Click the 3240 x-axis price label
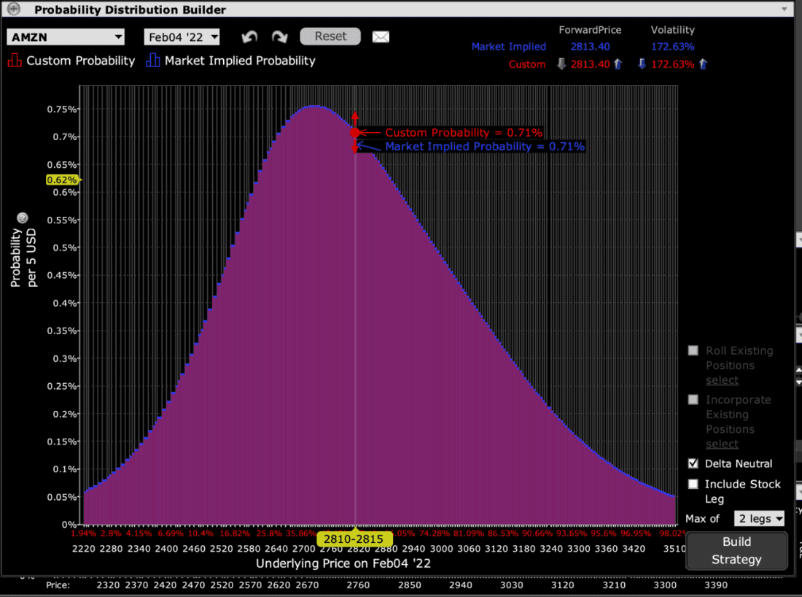802x597 pixels. [551, 549]
